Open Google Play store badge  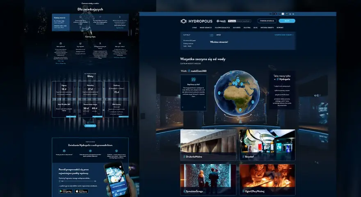coord(66,191)
